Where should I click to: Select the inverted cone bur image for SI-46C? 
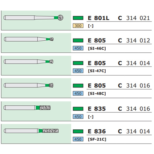pyautogui.click(x=29, y=39)
